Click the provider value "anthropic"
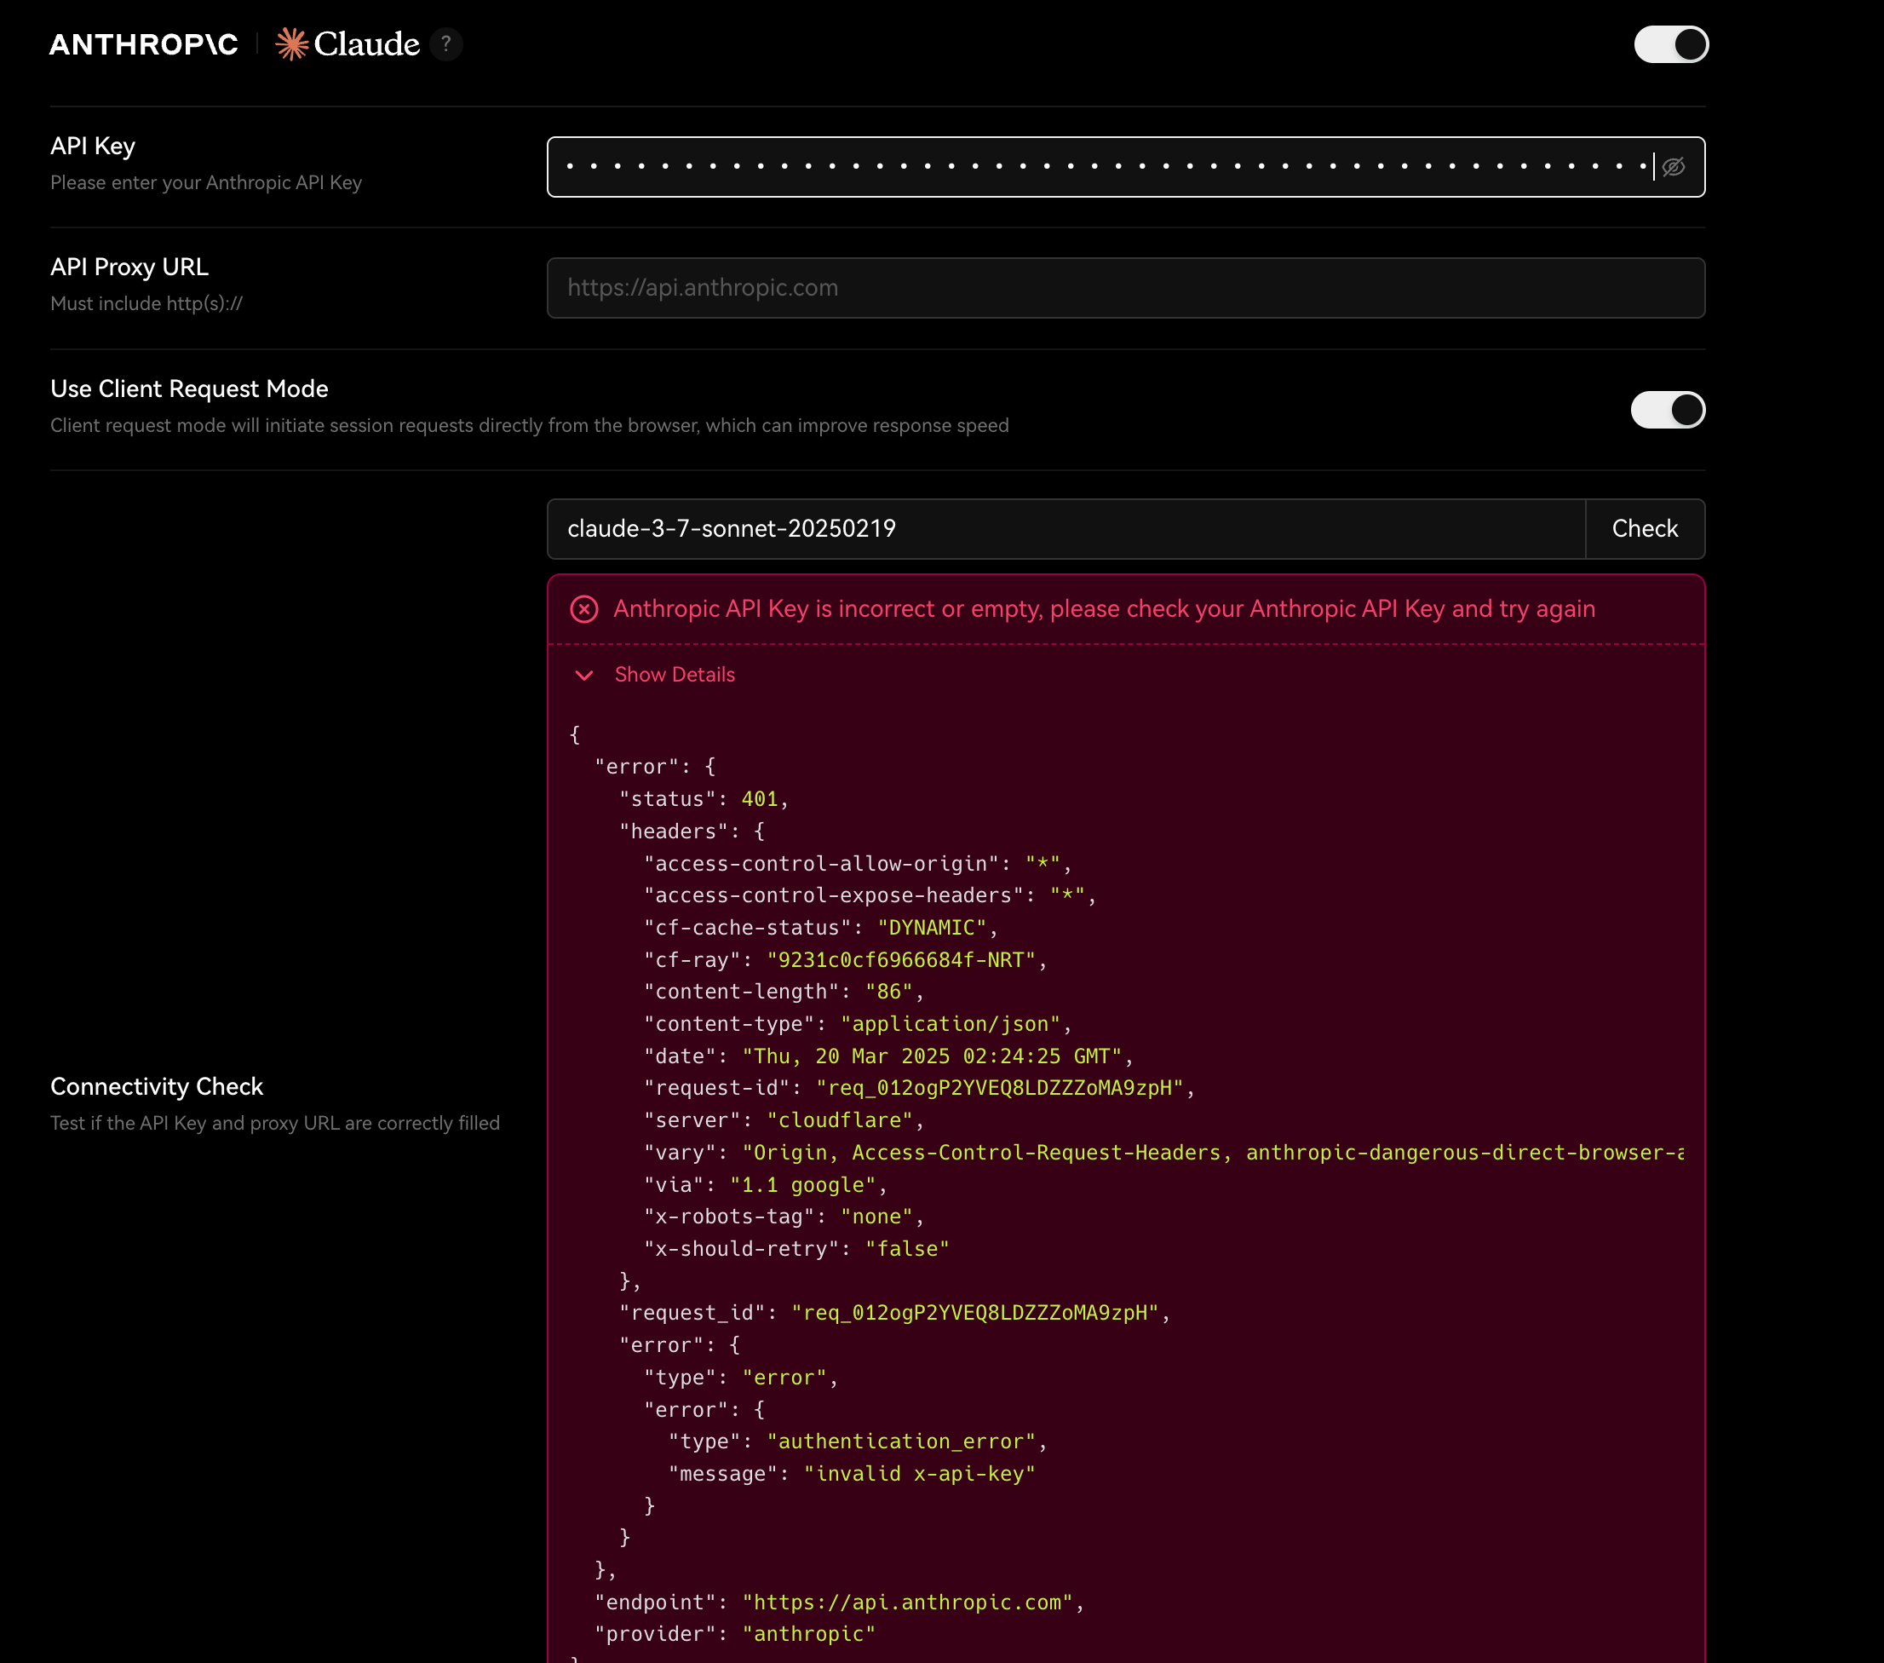The height and width of the screenshot is (1663, 1884). (808, 1634)
